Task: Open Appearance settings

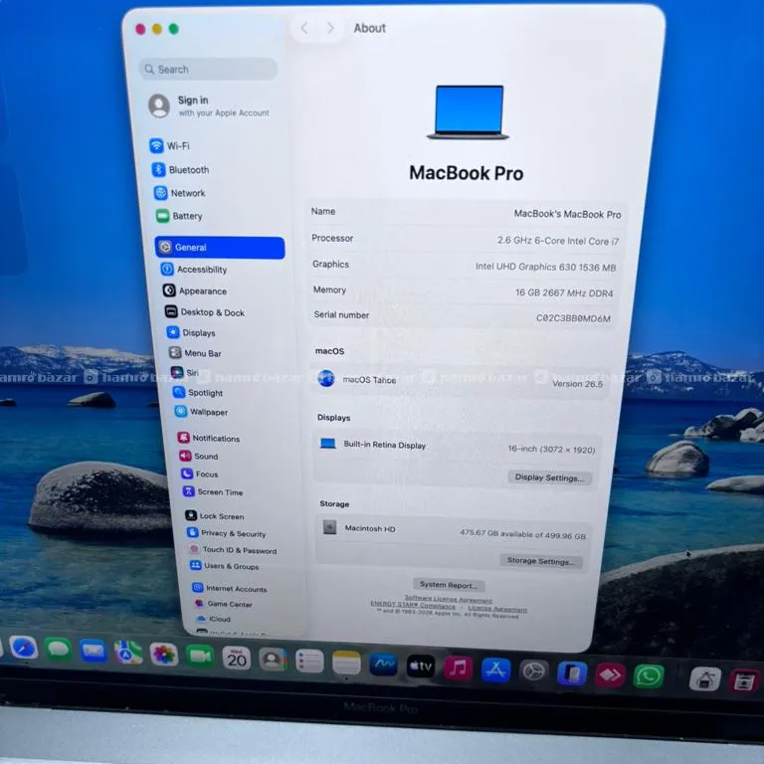Action: 195,290
